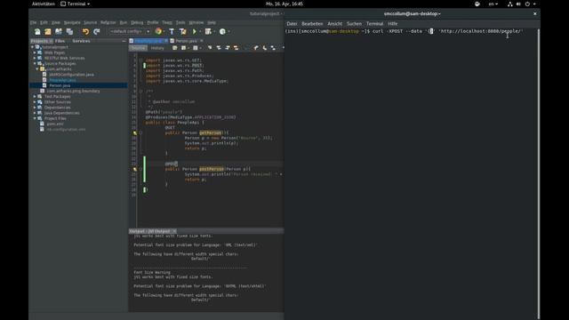Open the Source menu

click(x=91, y=22)
